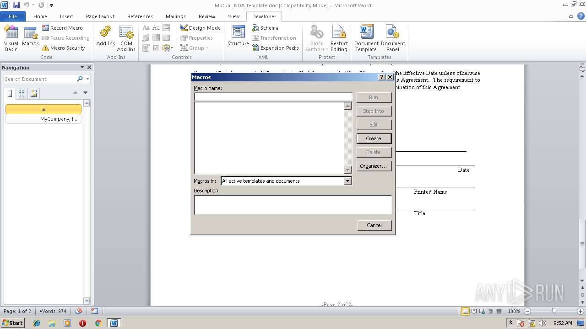Switch to Full Screen Reading view
This screenshot has width=586, height=329.
474,311
